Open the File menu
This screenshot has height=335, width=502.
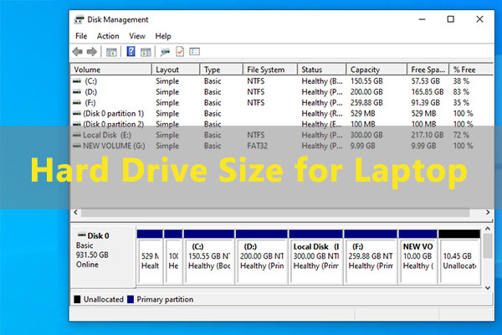coord(81,36)
